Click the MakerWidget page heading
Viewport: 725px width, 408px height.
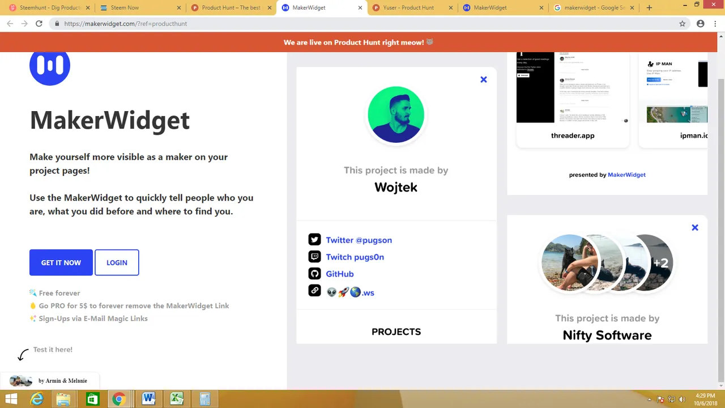coord(109,120)
